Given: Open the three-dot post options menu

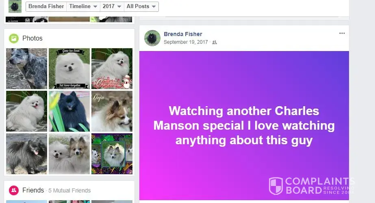Looking at the screenshot, I should point(342,33).
